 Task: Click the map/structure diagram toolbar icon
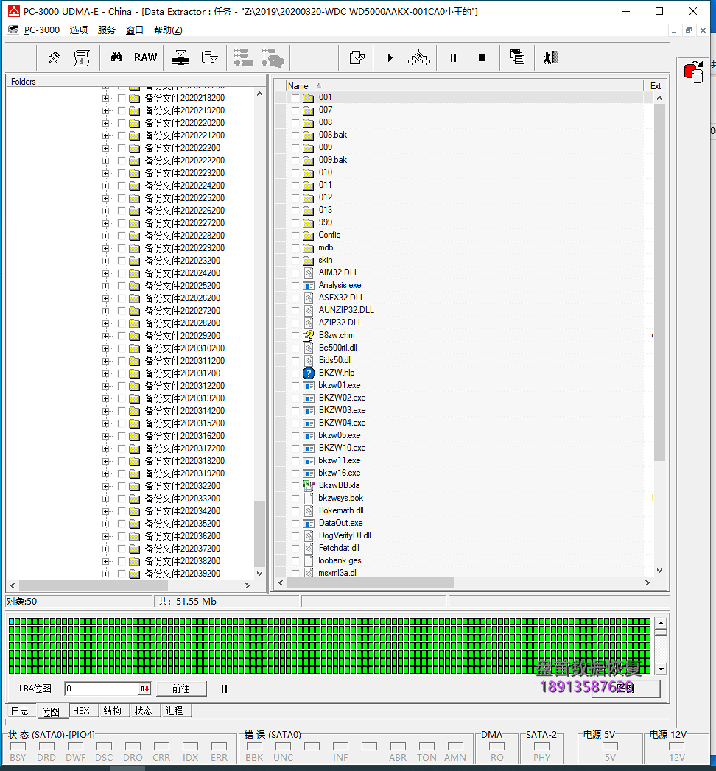419,57
